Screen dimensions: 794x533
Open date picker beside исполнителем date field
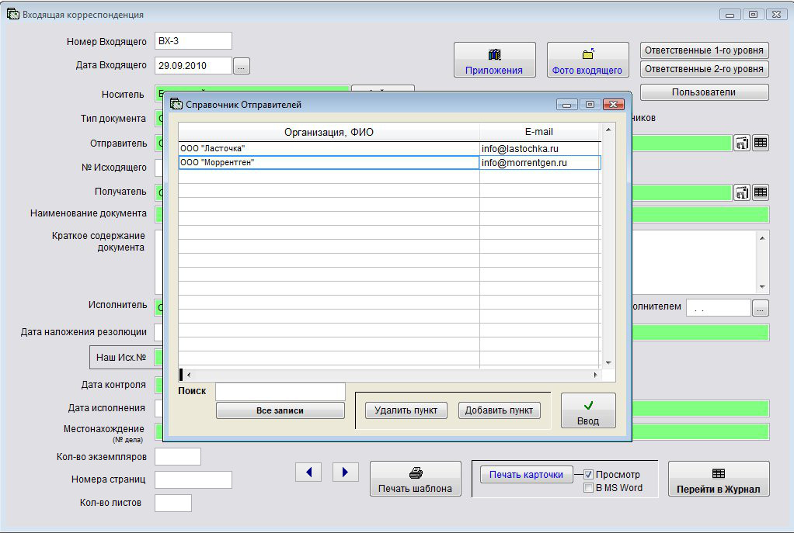pyautogui.click(x=761, y=308)
